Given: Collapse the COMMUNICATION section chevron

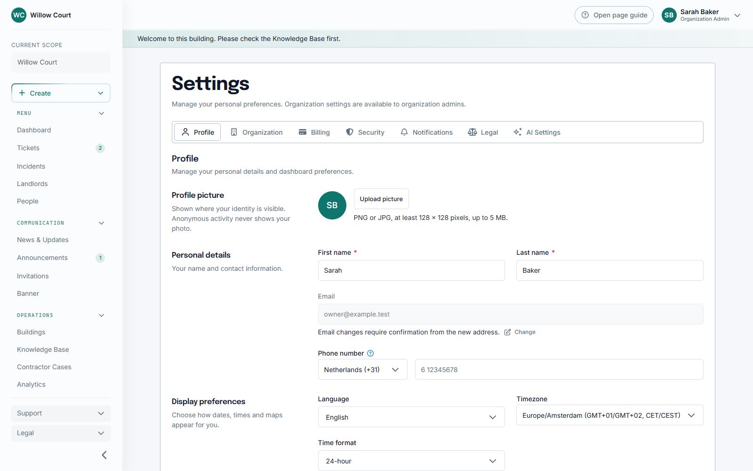Looking at the screenshot, I should (101, 223).
